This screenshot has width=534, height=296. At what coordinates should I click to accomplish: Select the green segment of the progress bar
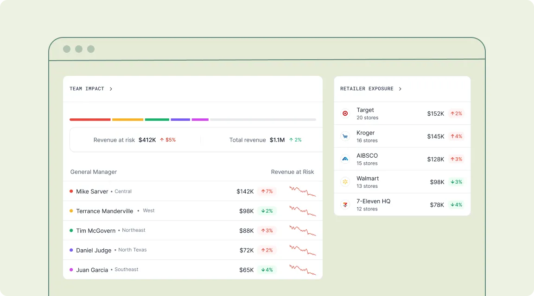tap(157, 120)
